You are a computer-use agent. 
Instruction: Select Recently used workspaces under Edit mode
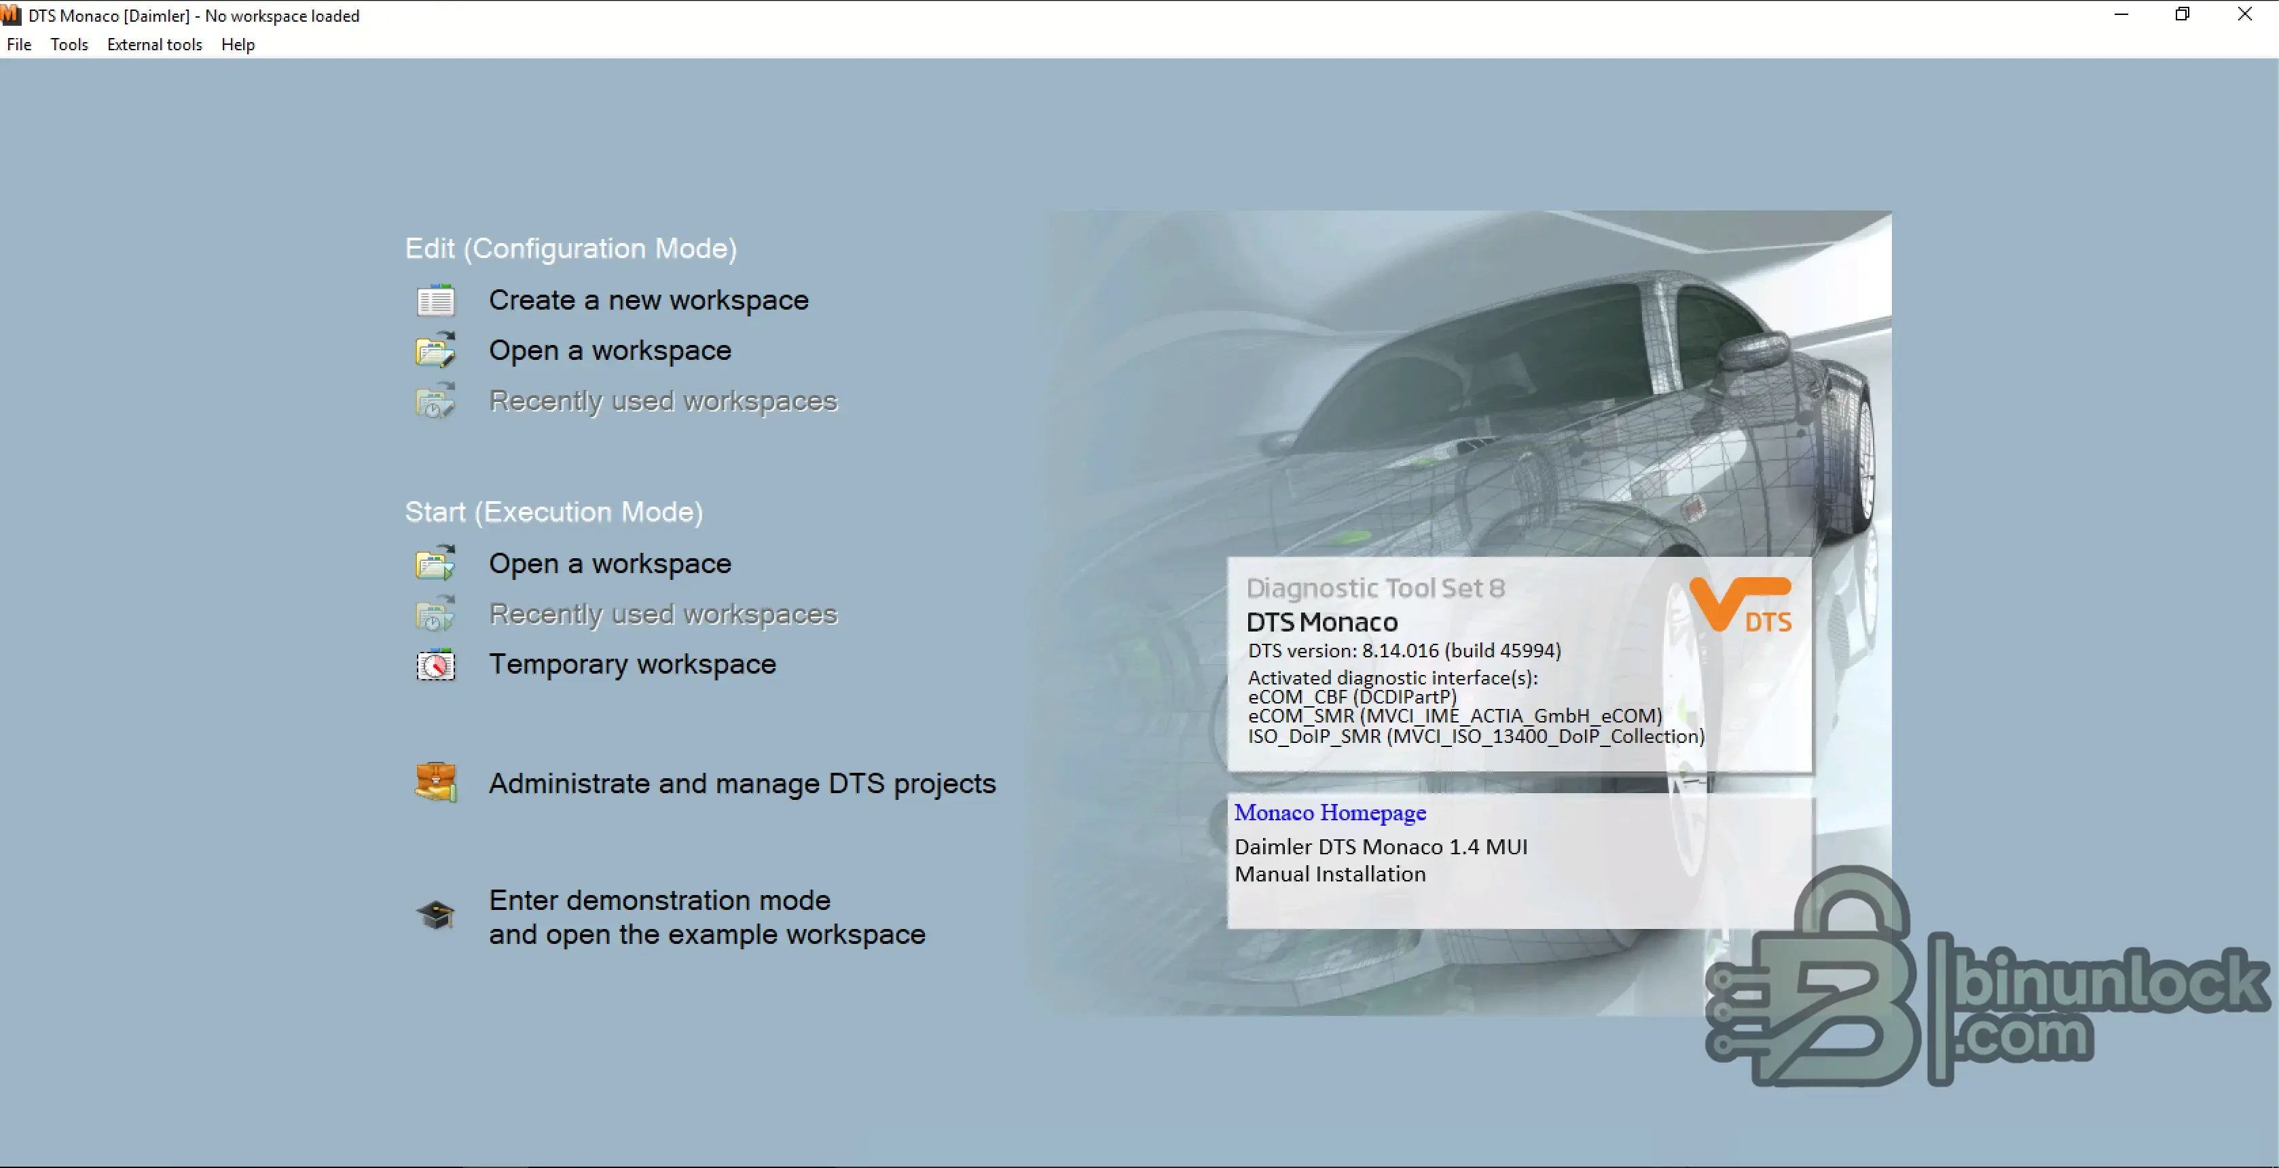663,401
